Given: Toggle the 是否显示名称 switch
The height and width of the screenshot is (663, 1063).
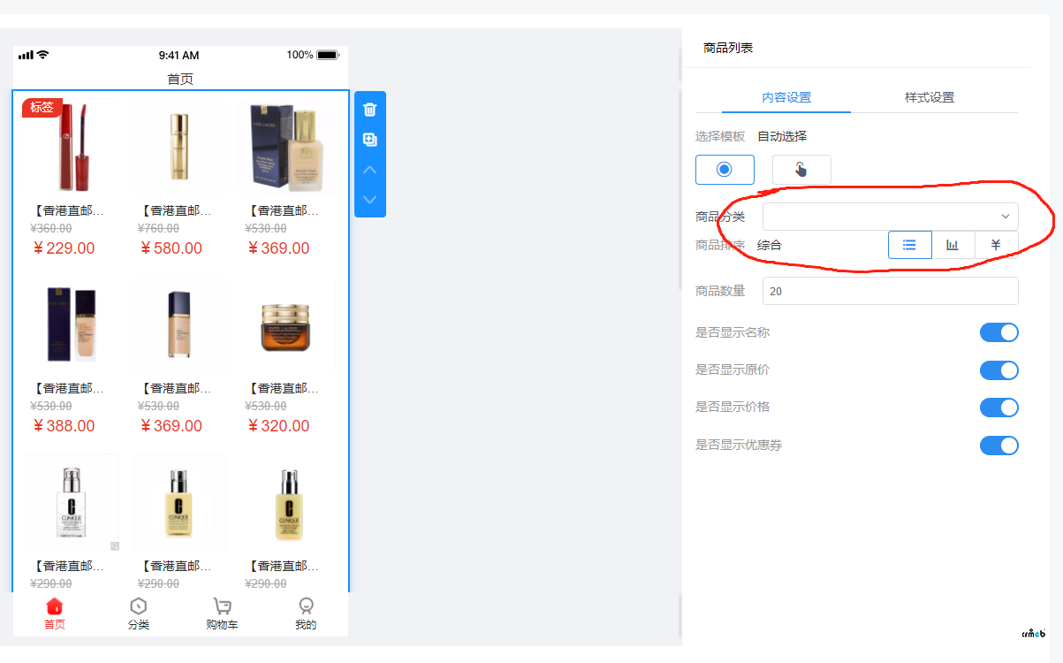Looking at the screenshot, I should pyautogui.click(x=999, y=332).
